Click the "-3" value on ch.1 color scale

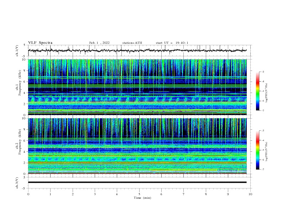tap(263, 72)
